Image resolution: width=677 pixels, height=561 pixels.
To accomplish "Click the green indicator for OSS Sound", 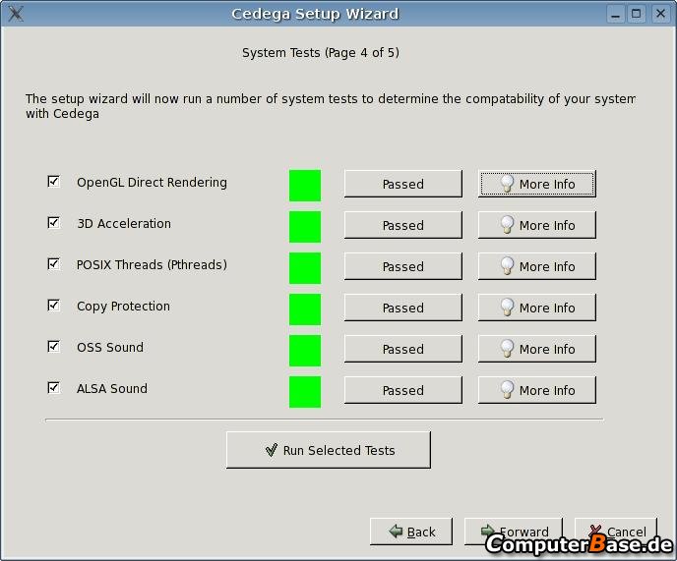I will [x=305, y=351].
